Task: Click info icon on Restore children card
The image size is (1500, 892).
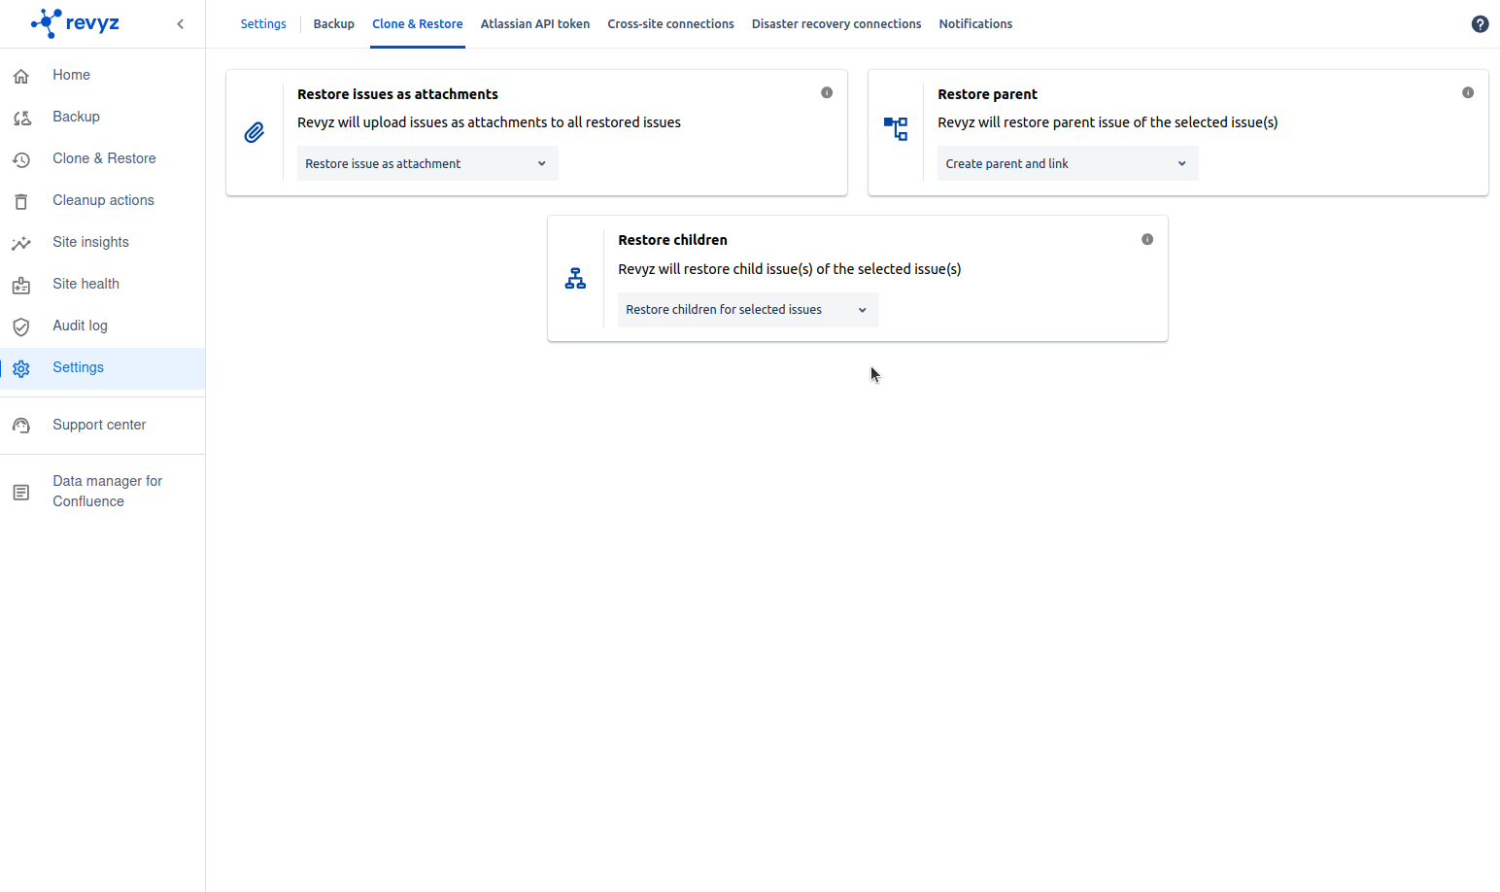Action: pyautogui.click(x=1147, y=239)
